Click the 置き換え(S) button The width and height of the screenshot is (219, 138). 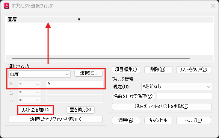pos(80,110)
